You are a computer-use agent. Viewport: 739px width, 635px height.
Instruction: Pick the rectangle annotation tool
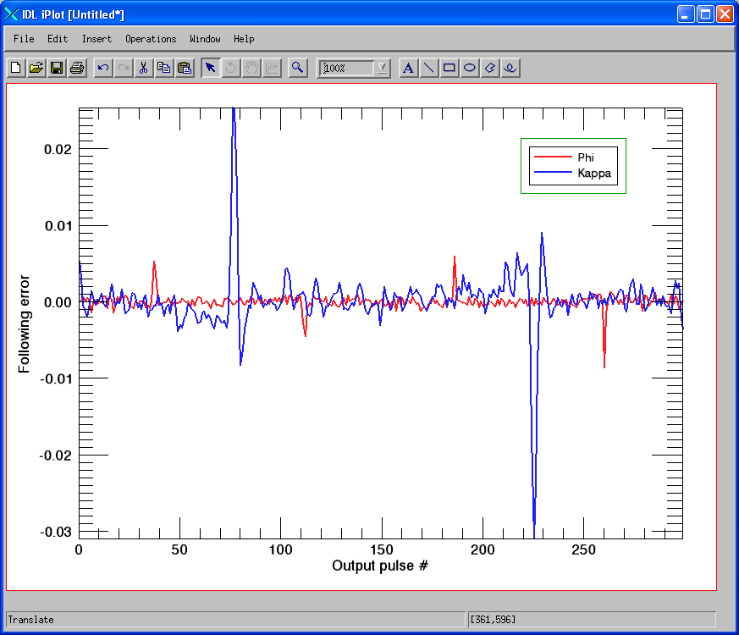[449, 68]
